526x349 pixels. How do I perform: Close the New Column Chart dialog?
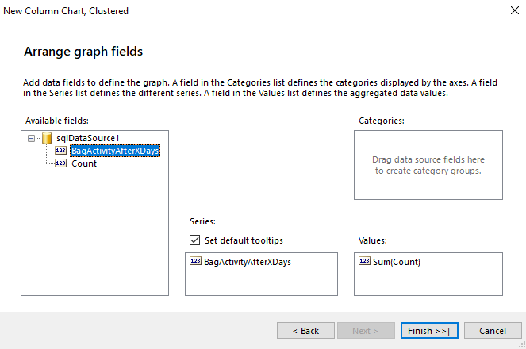click(507, 11)
